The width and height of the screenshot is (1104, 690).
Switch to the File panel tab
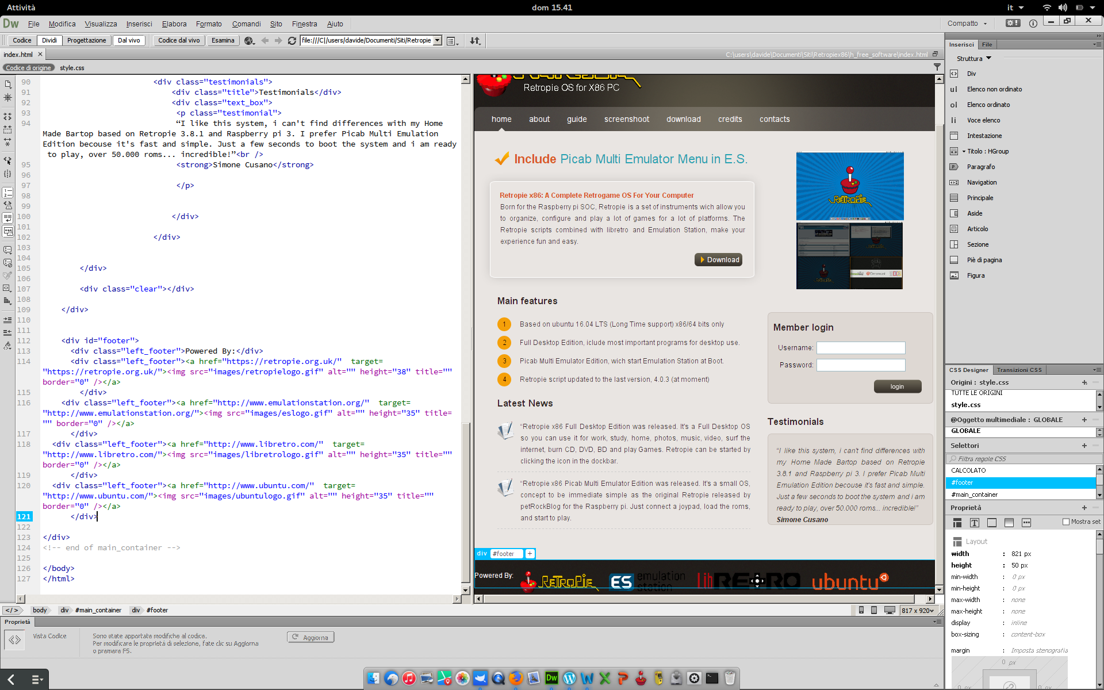click(987, 44)
